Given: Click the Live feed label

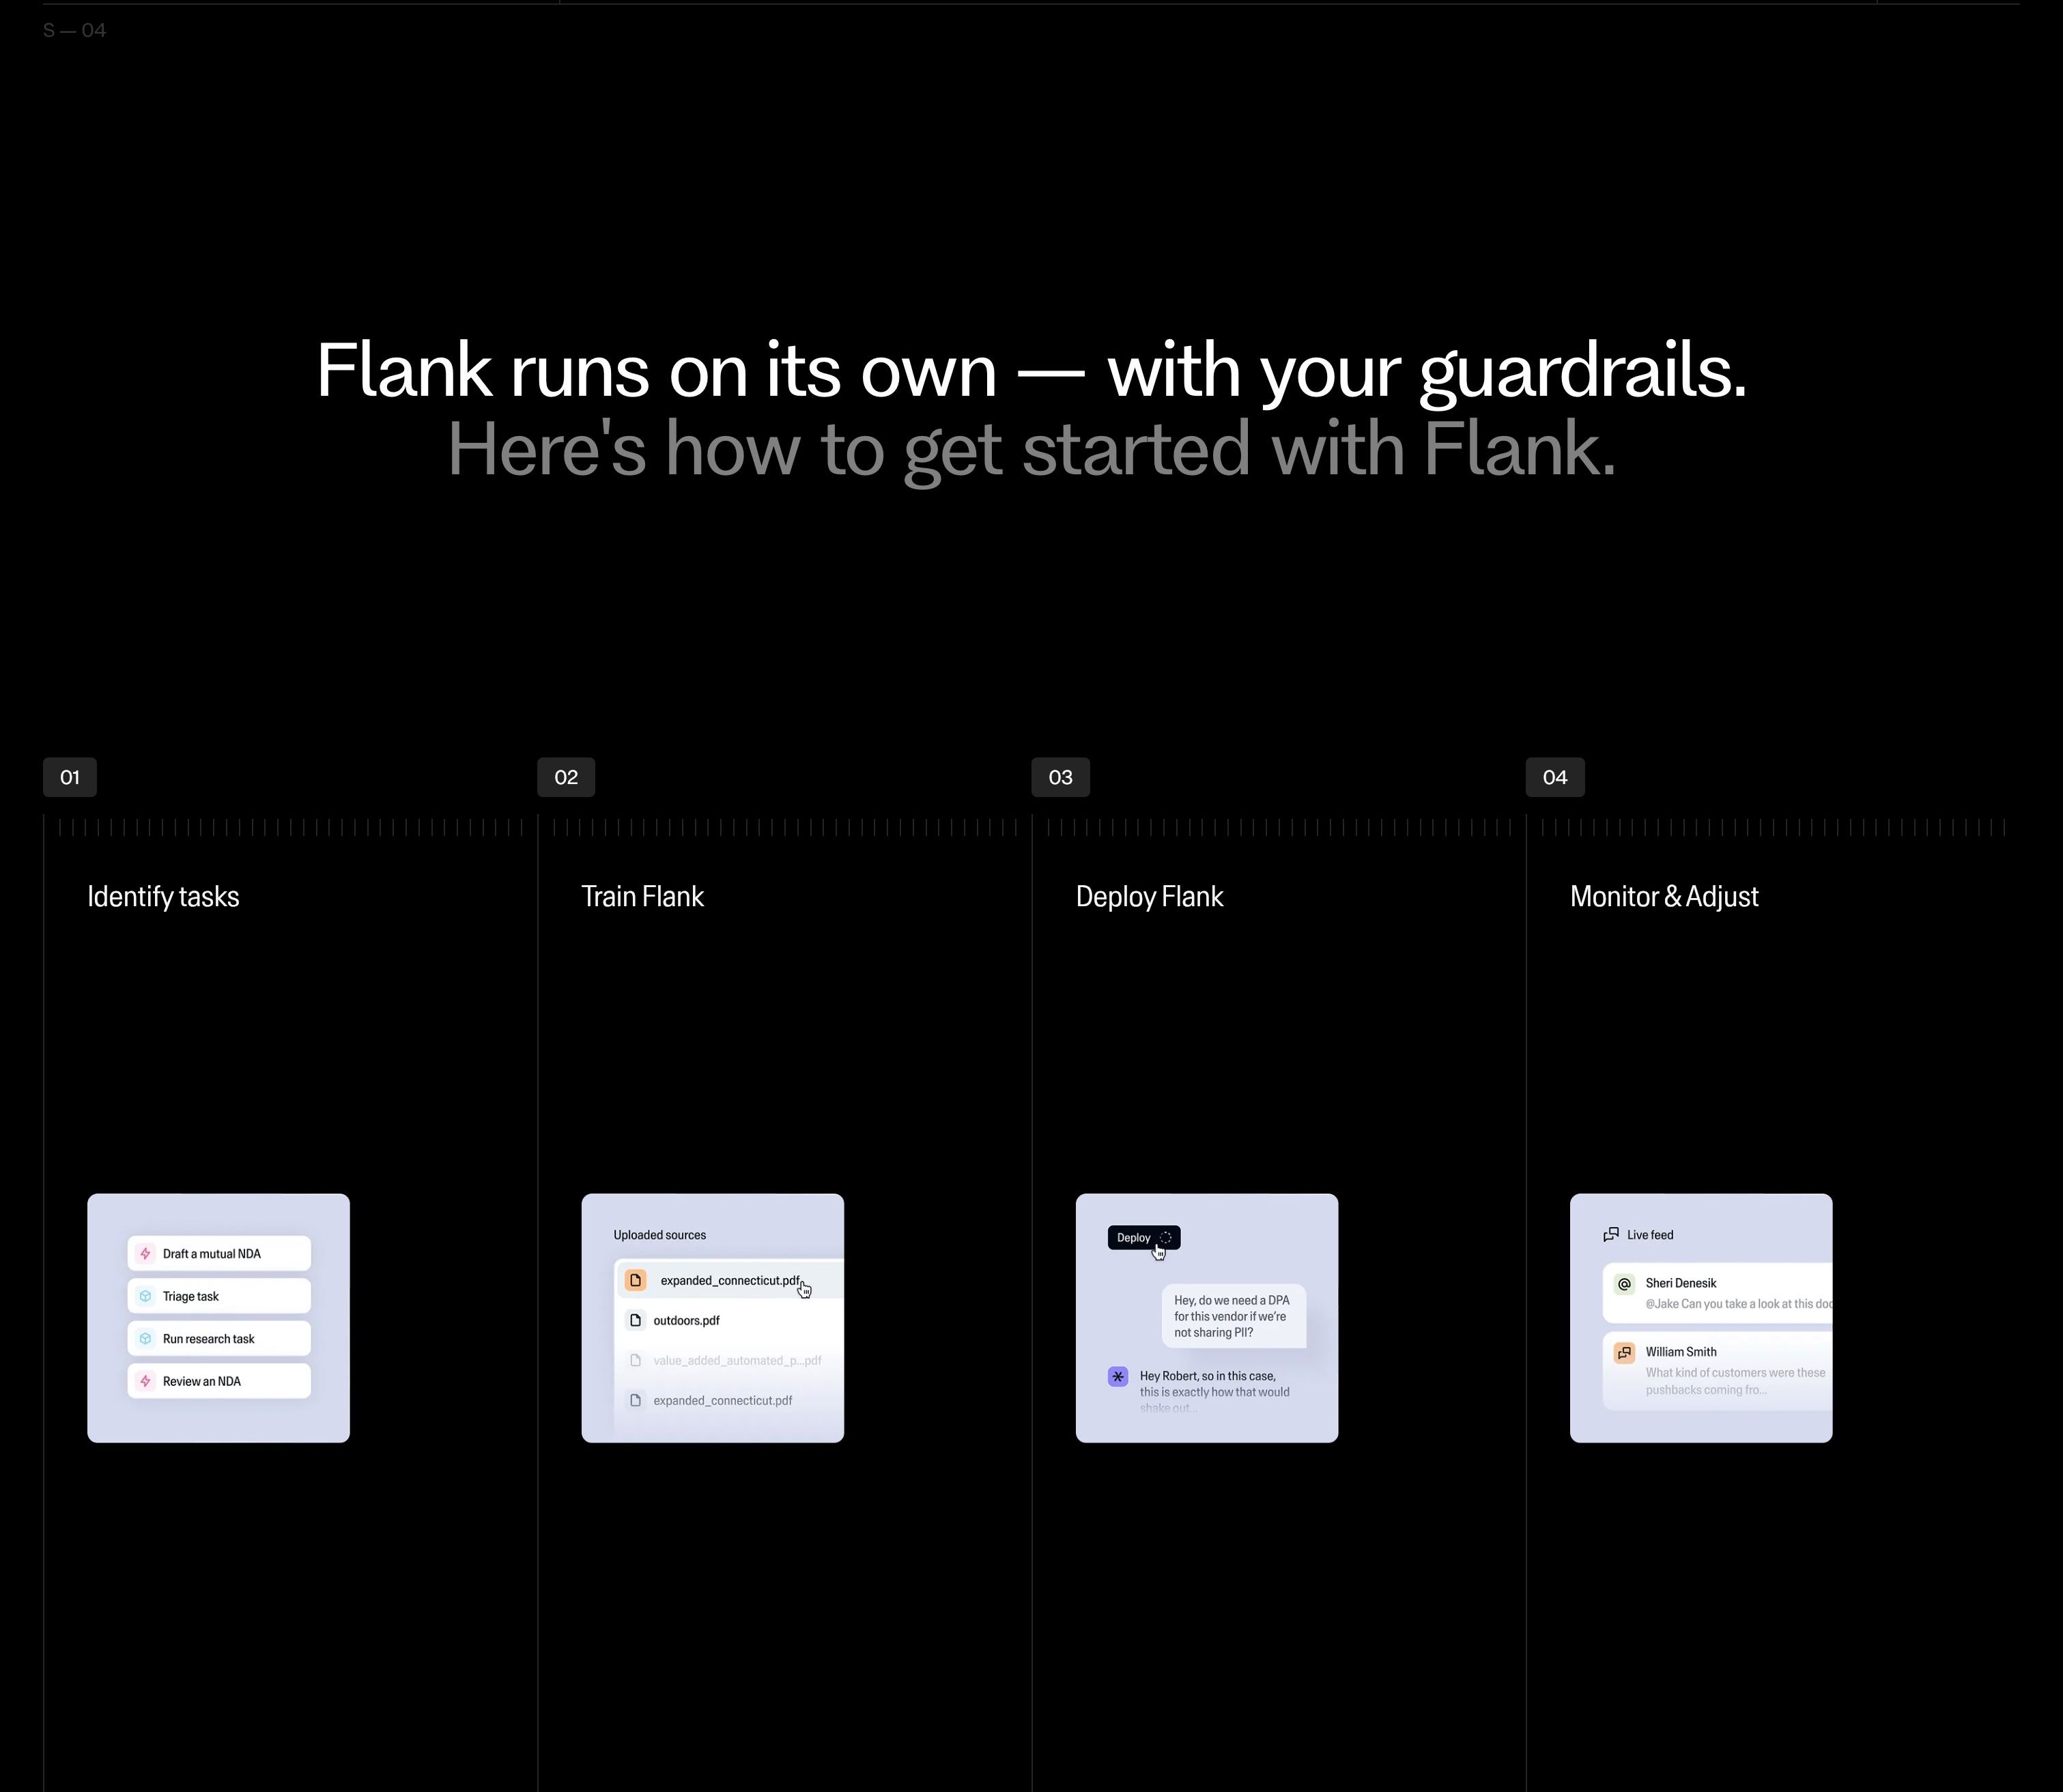Looking at the screenshot, I should (1650, 1235).
